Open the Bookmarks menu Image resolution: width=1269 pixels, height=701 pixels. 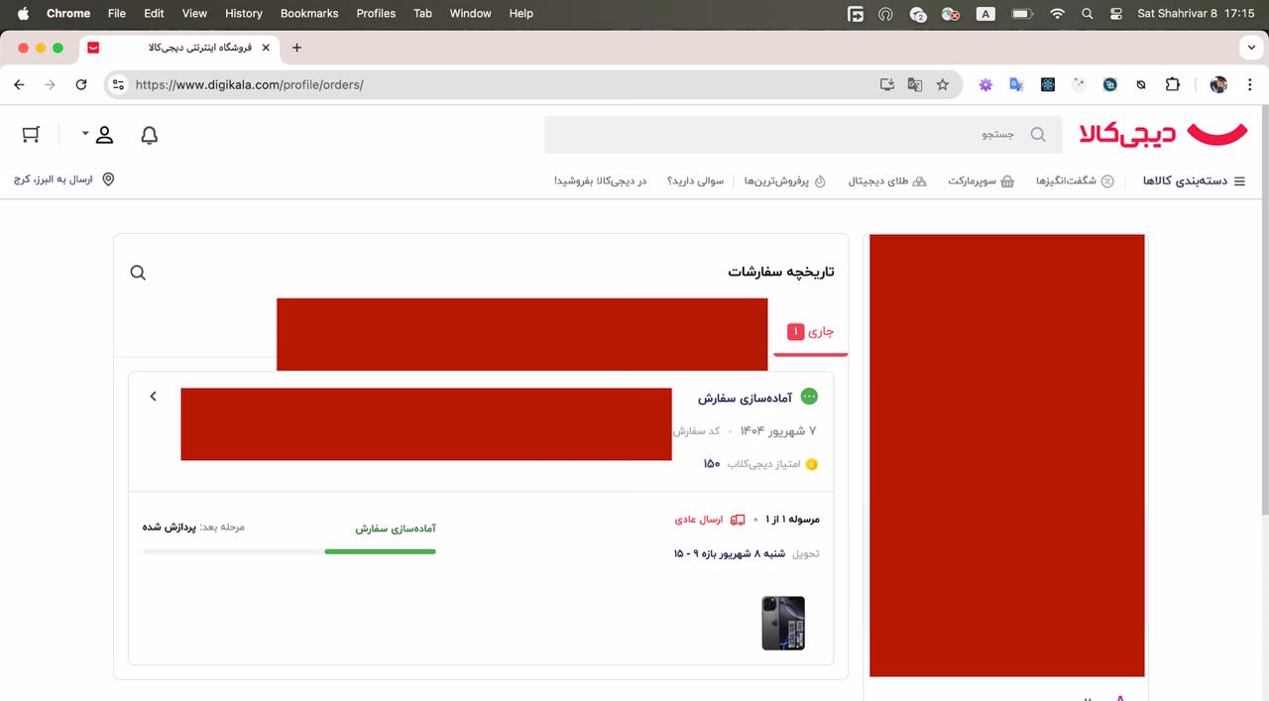[309, 14]
